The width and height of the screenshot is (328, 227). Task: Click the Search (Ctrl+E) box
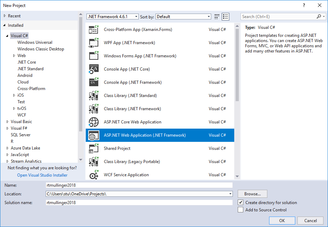click(x=279, y=16)
